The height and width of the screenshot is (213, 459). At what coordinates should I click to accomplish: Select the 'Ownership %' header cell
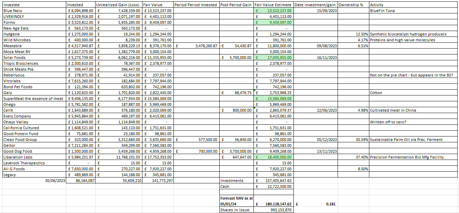coord(353,5)
